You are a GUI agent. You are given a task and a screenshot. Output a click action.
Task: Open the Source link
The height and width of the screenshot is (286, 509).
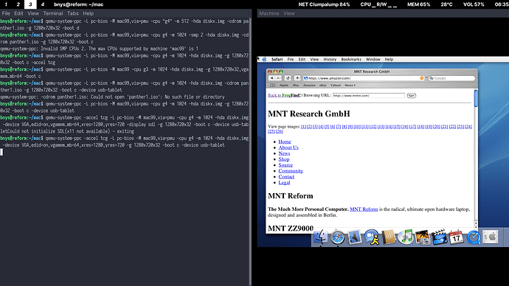(285, 165)
